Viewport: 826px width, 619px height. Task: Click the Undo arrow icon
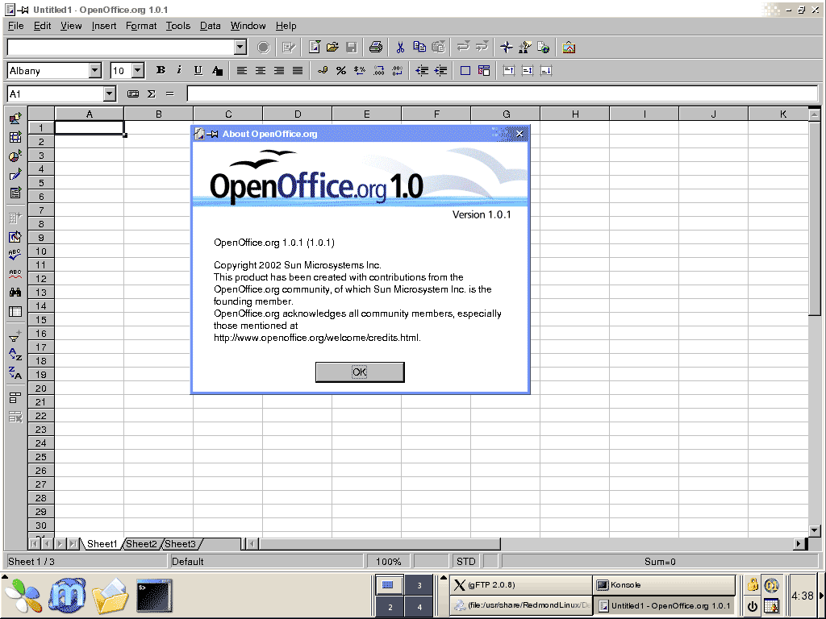(x=463, y=48)
